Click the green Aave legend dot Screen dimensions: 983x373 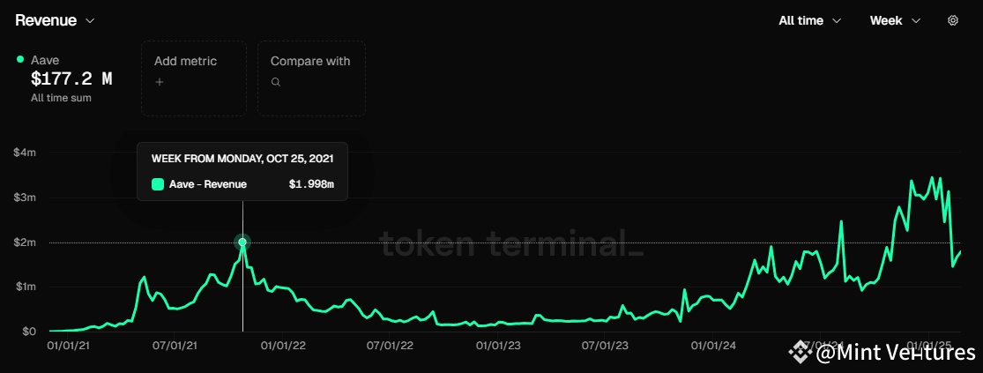pyautogui.click(x=20, y=59)
